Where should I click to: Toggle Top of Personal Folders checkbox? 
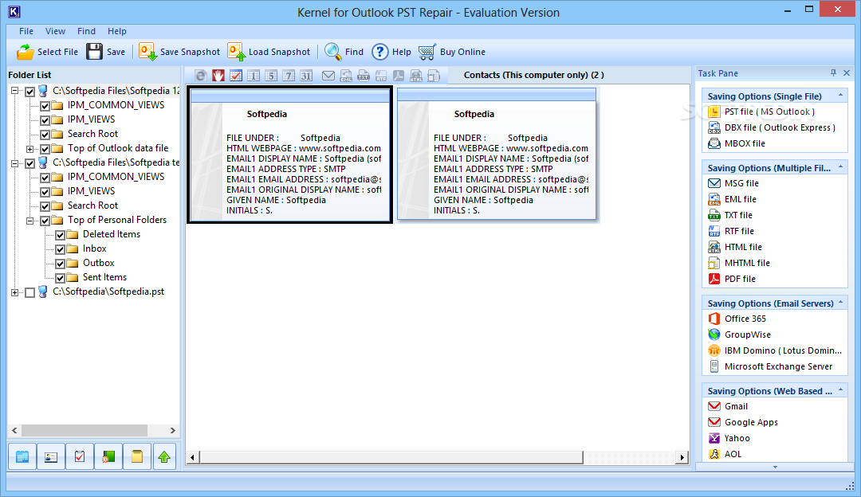click(x=45, y=221)
